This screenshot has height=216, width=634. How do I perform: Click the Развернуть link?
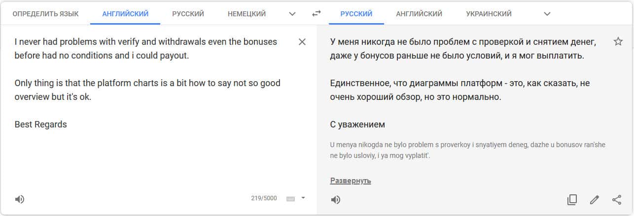(x=351, y=181)
